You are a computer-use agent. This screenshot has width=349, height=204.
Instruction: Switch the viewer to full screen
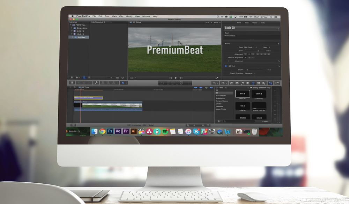(217, 78)
